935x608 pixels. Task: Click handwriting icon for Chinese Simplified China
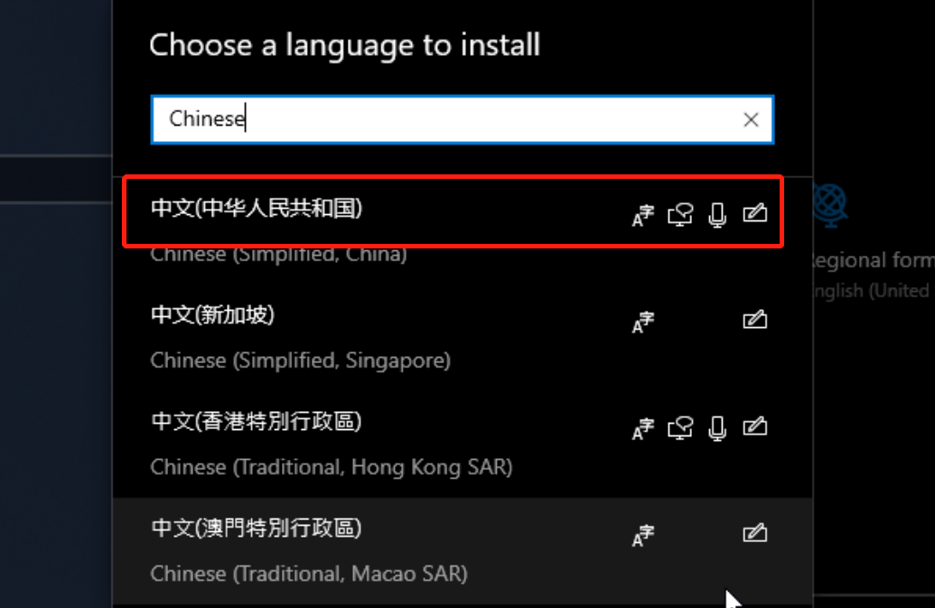(x=755, y=213)
